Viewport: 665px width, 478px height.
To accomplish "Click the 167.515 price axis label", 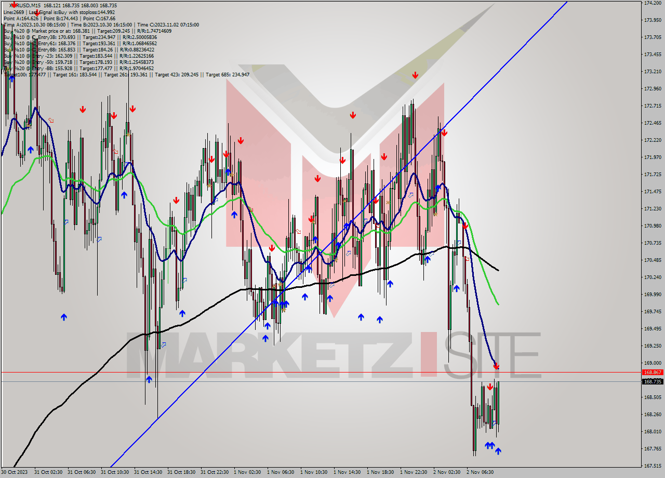I will coord(653,466).
